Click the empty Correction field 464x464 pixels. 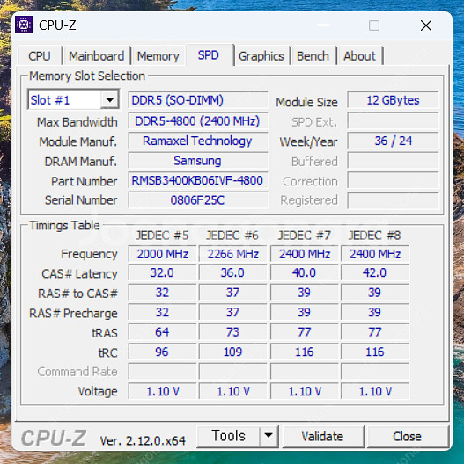(x=393, y=180)
